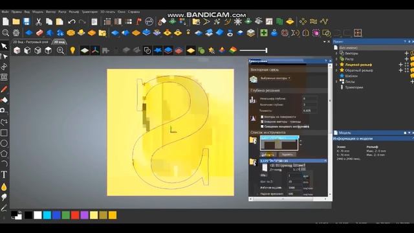This screenshot has width=414, height=233.
Task: Expand the 'Листы' tree node
Action: [x=336, y=82]
